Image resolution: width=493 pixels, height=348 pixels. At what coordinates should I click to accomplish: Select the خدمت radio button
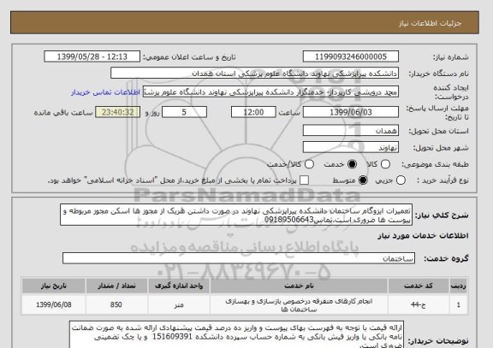point(352,164)
